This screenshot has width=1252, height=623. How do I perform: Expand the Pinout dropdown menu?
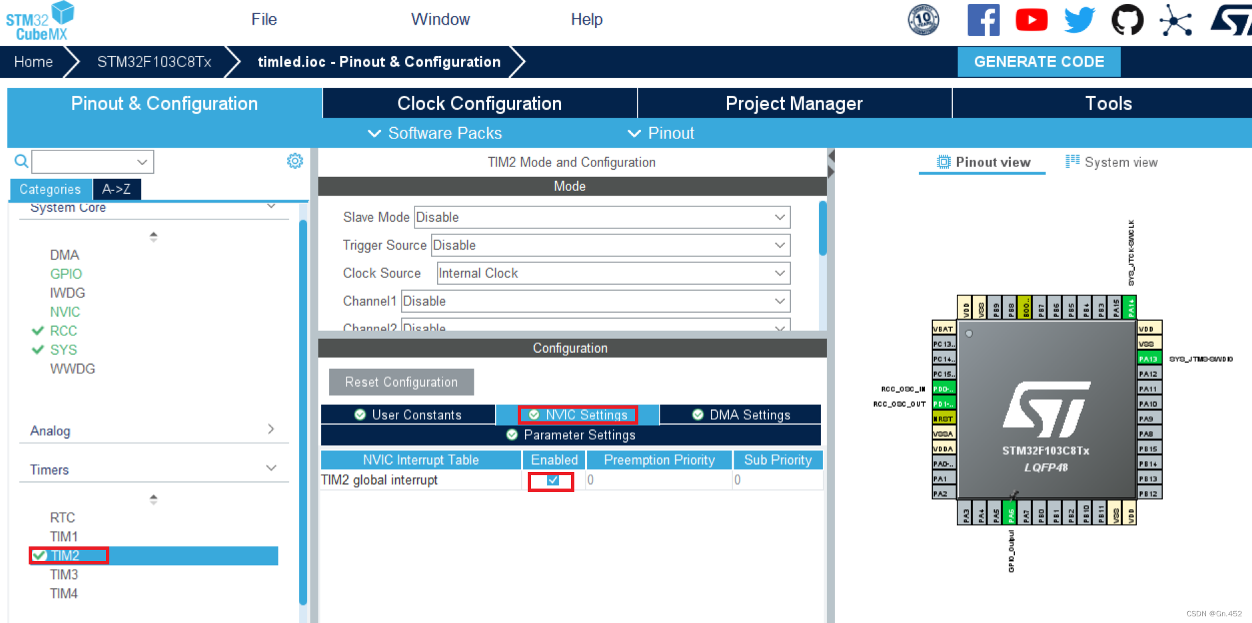(661, 133)
